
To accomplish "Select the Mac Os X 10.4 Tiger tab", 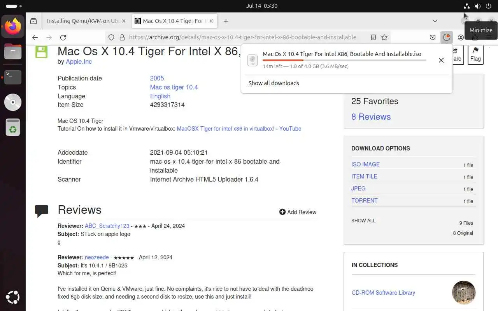I will 174,21.
